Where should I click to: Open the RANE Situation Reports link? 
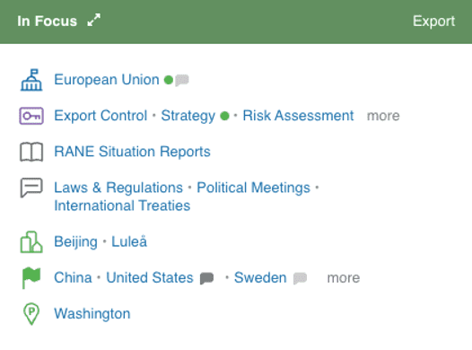coord(132,152)
